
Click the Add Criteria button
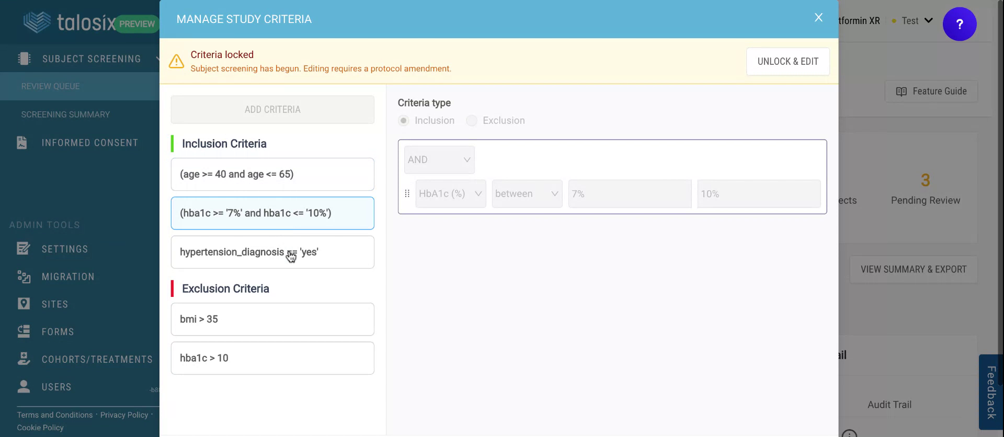(272, 110)
